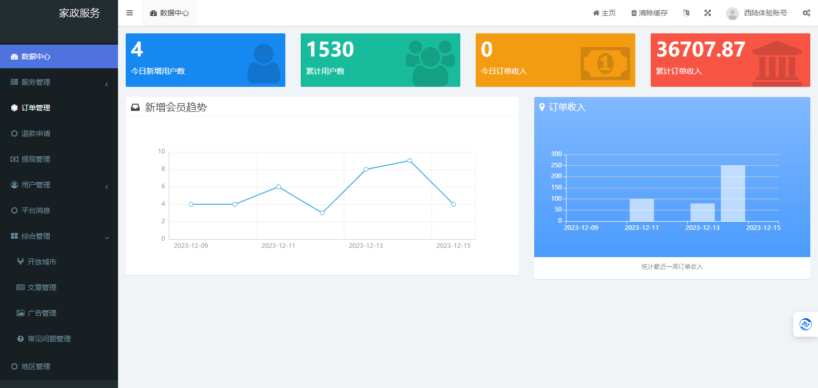
Task: Expand the 服务管理 submenu arrow
Action: point(107,84)
